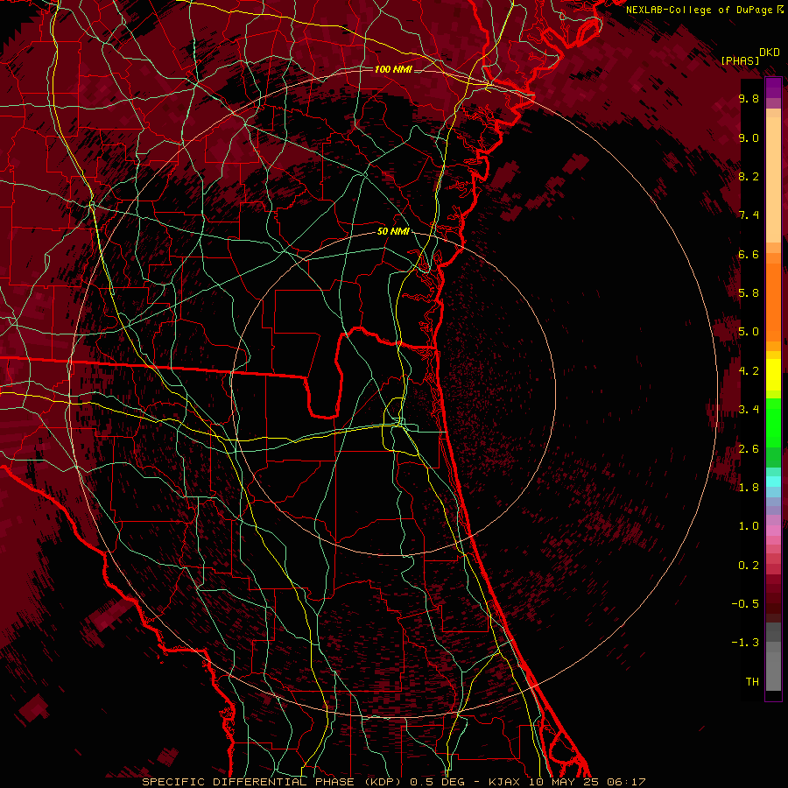Viewport: 788px width, 788px height.
Task: Click the purple band atop color bar
Action: pos(773,88)
